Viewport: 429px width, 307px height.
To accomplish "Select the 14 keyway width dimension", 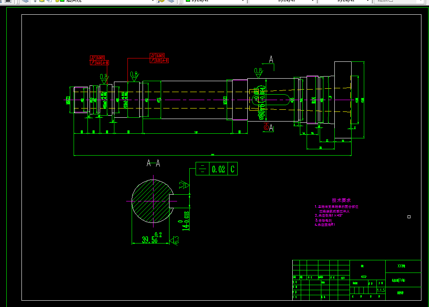I will click(x=186, y=221).
